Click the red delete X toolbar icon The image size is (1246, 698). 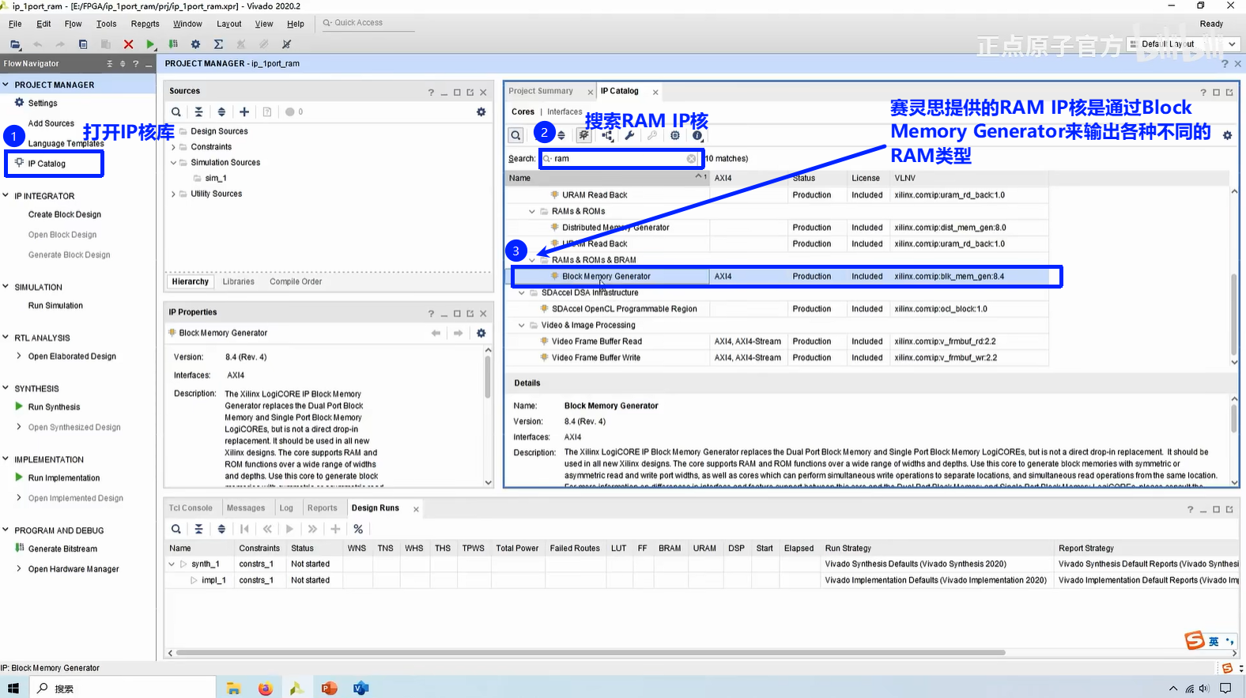128,44
